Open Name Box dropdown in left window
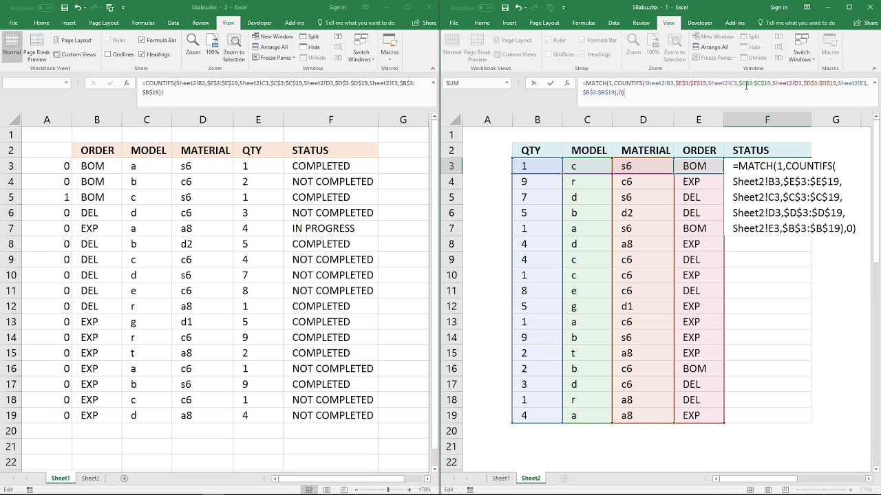 (x=66, y=82)
